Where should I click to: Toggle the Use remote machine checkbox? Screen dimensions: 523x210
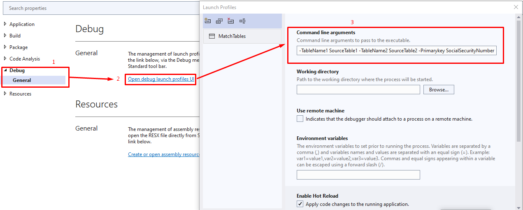[300, 119]
